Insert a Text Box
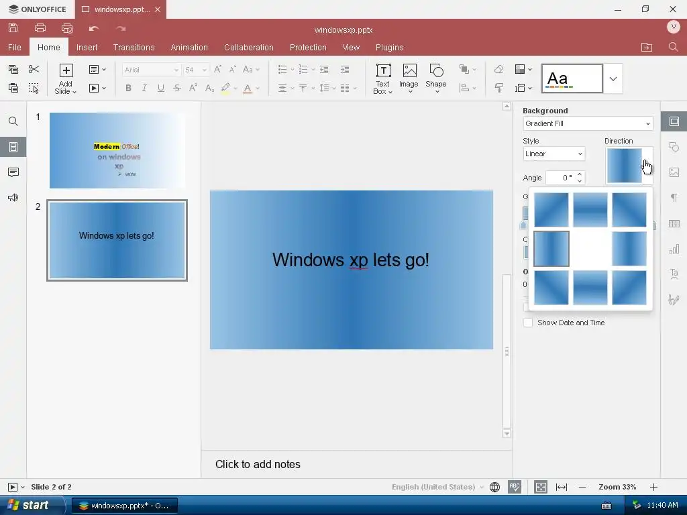Viewport: 687px width, 515px height. pos(382,79)
